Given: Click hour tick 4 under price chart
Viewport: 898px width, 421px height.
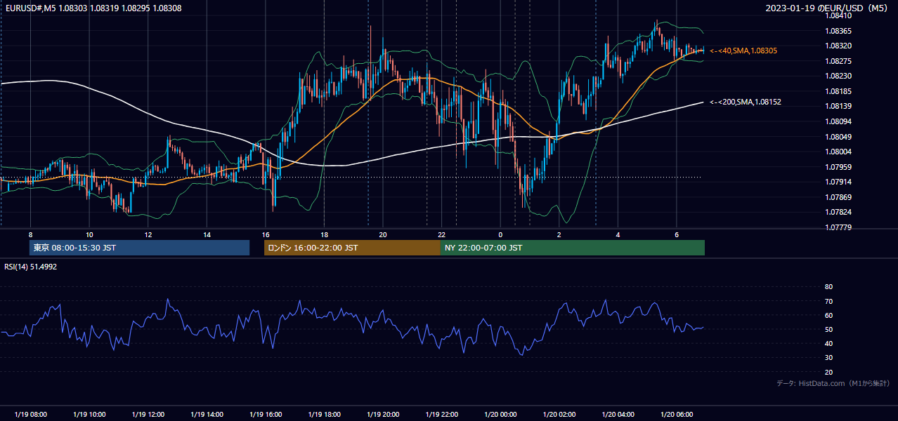Looking at the screenshot, I should pos(618,234).
